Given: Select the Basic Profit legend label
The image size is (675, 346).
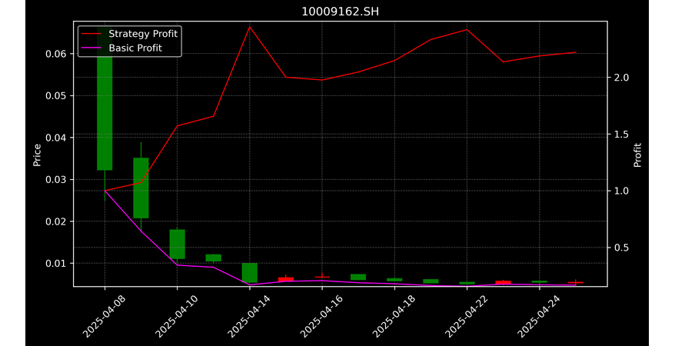Looking at the screenshot, I should [135, 48].
